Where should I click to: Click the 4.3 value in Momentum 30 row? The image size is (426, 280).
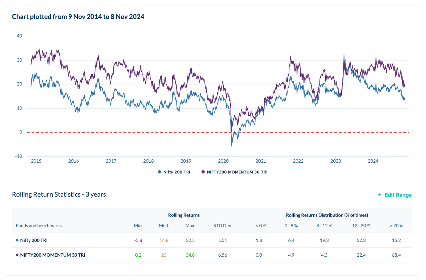click(324, 255)
